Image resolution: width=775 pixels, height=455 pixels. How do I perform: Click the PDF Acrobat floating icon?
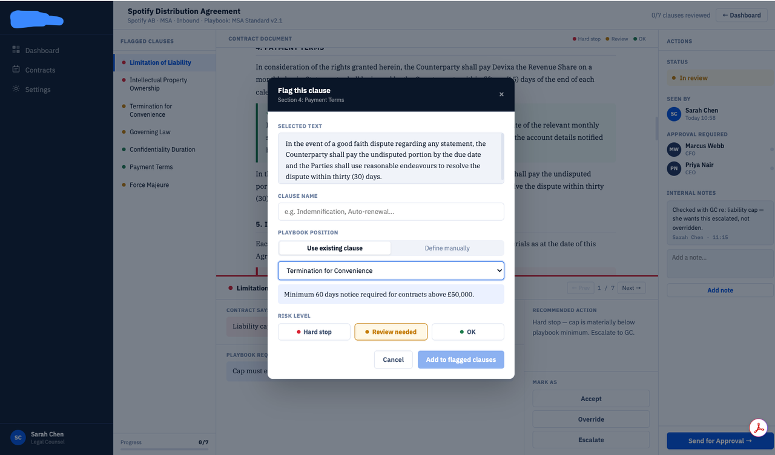[x=758, y=427]
